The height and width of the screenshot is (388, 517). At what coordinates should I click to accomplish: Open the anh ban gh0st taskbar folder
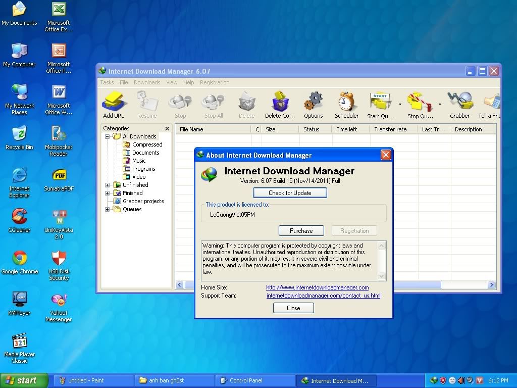[x=174, y=381]
